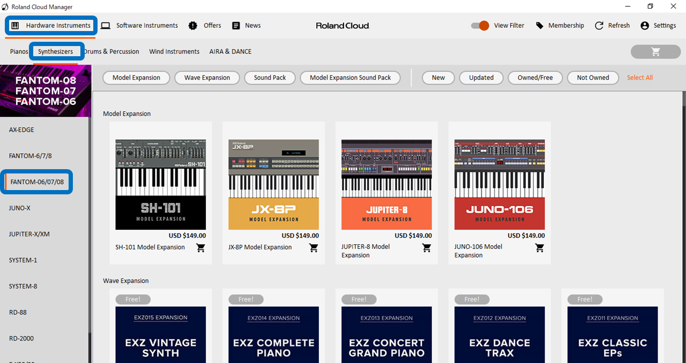Click the FANTOM-08/07/06 banner image

(x=46, y=91)
